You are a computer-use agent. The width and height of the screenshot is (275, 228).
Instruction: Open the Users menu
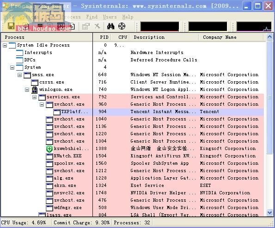[110, 17]
